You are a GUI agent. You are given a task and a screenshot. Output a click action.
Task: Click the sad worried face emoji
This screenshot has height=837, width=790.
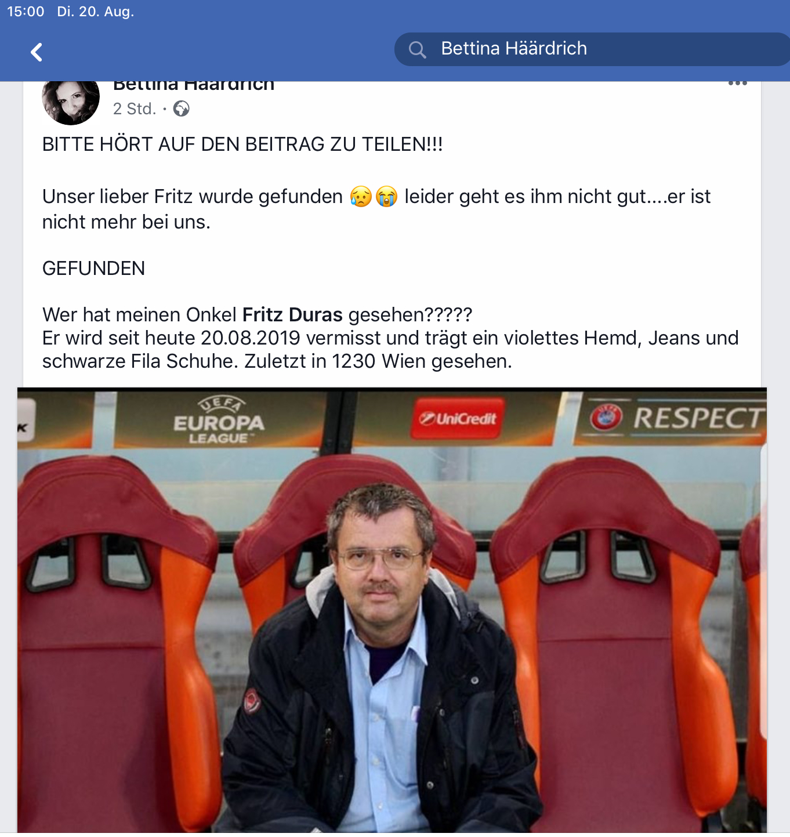[361, 197]
